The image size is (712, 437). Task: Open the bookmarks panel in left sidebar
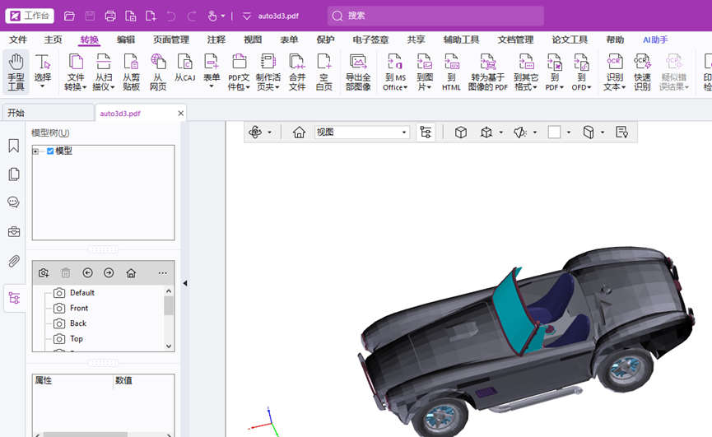[14, 146]
